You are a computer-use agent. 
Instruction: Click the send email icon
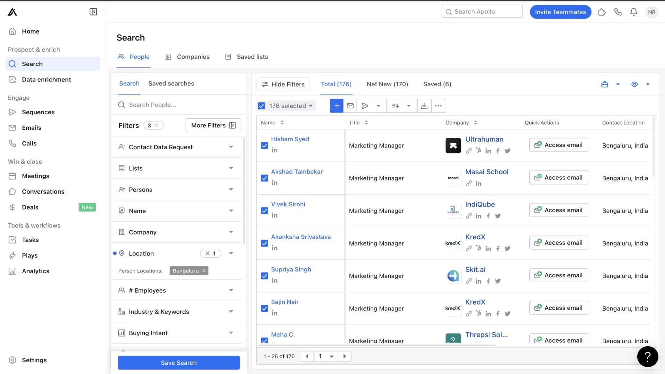tap(350, 106)
